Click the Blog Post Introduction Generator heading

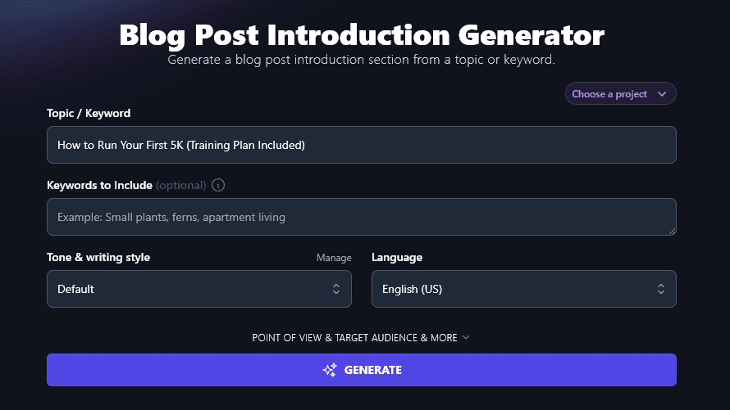pyautogui.click(x=362, y=35)
